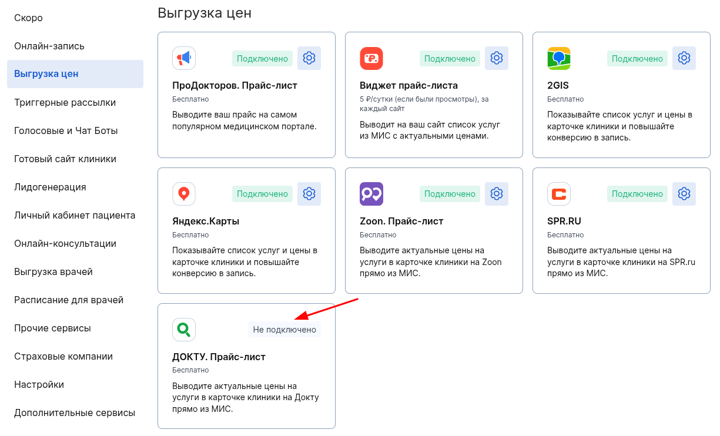The image size is (720, 436).
Task: Open the SPR.RU card title
Action: point(564,222)
